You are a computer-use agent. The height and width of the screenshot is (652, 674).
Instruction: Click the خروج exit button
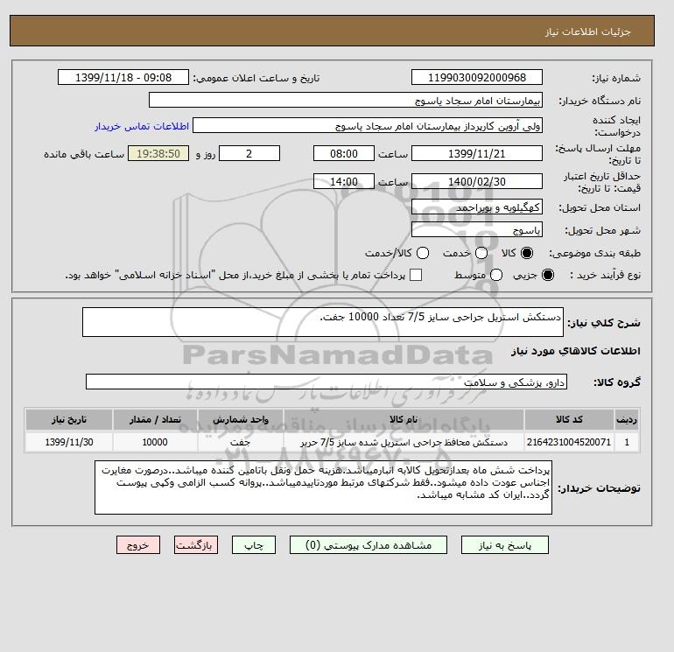[x=138, y=545]
